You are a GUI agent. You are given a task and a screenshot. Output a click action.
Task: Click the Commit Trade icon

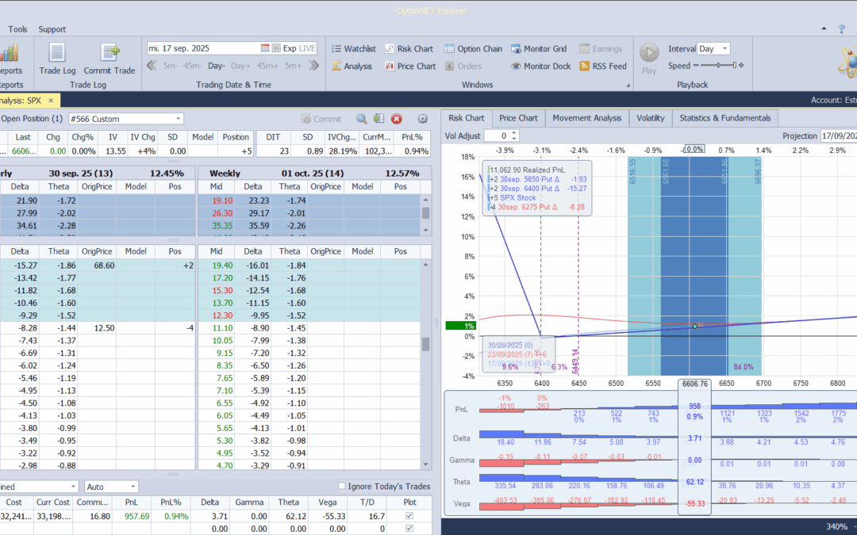110,59
